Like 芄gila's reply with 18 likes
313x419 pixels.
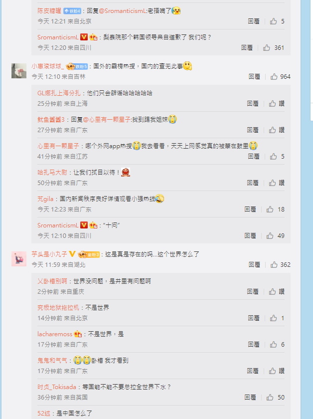pos(270,209)
